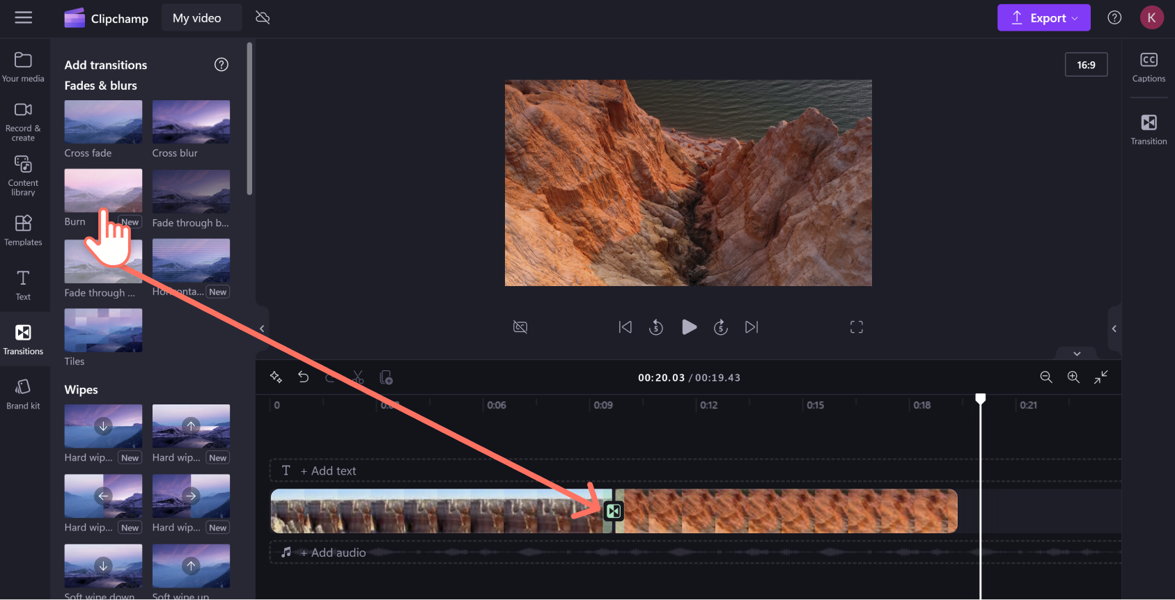Screen dimensions: 1175x600
Task: Toggle the preview captions off icon
Action: pos(520,327)
